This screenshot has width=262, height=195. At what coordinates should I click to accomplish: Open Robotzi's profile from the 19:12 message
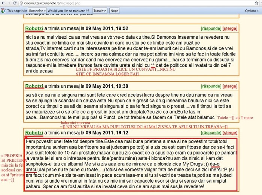[x=34, y=132]
